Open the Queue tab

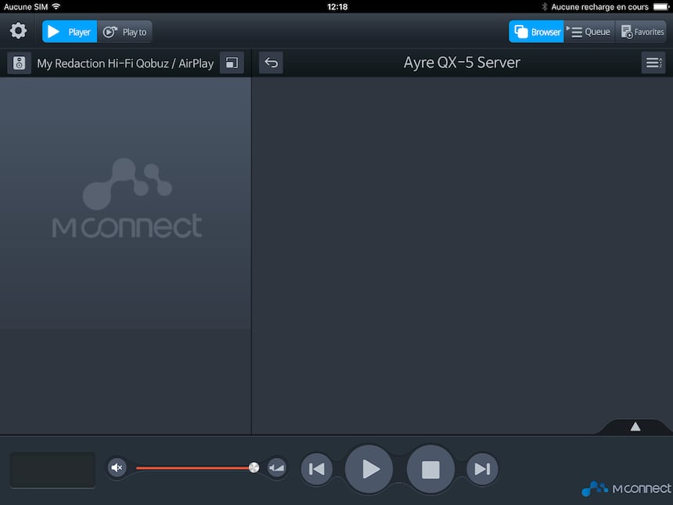pos(590,32)
